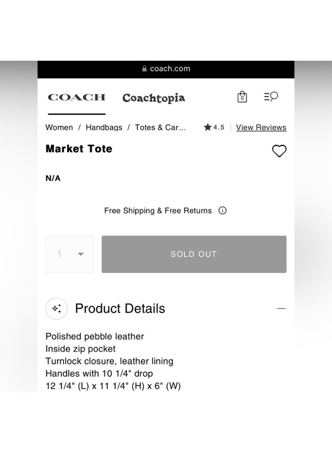Open the View Reviews link

point(261,127)
